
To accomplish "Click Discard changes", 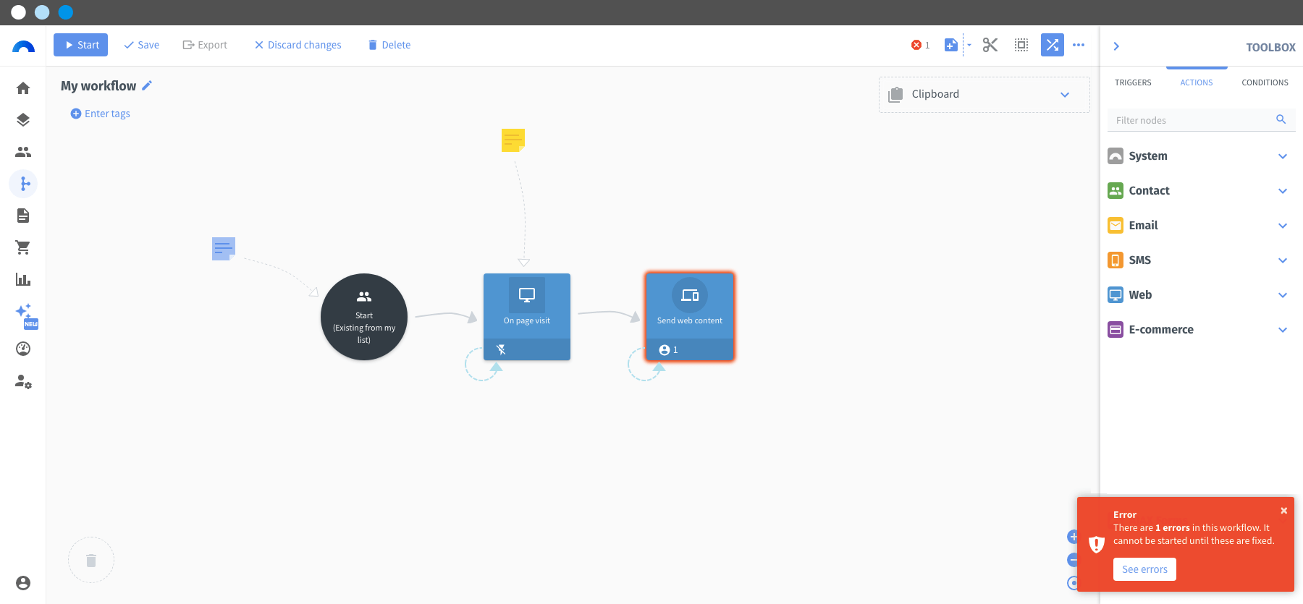I will pos(298,45).
